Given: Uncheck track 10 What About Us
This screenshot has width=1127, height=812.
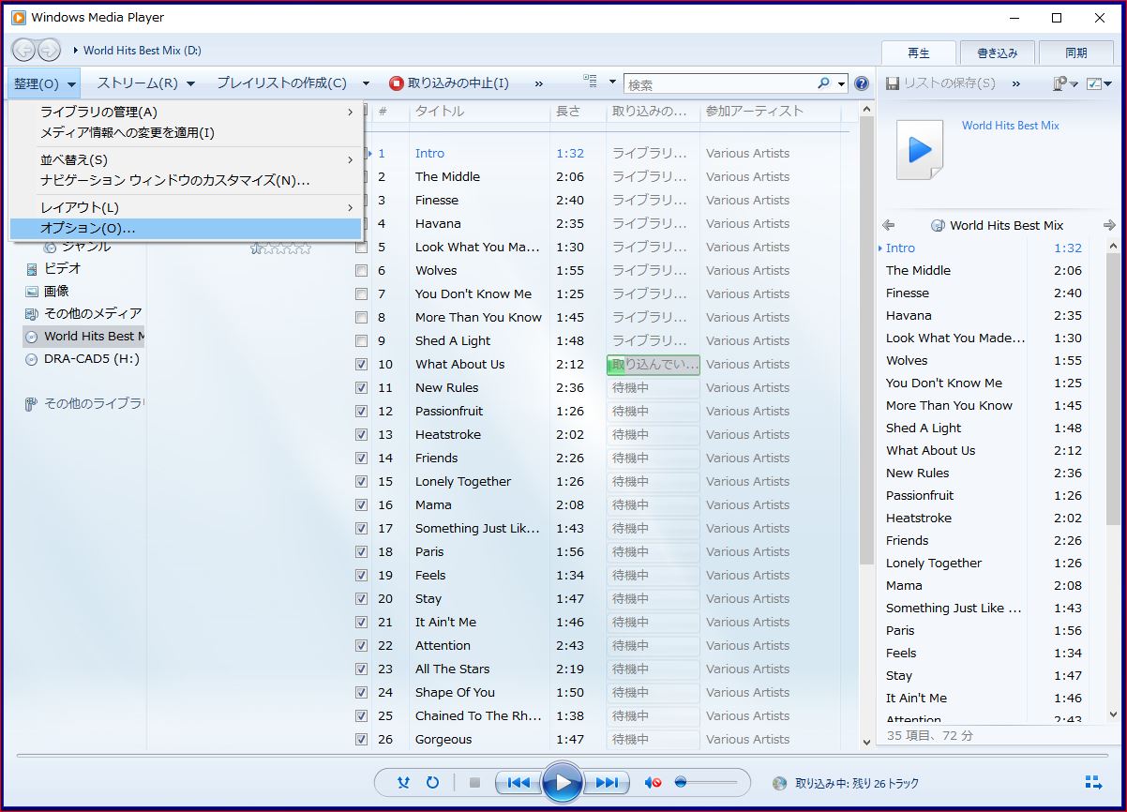Looking at the screenshot, I should [362, 365].
